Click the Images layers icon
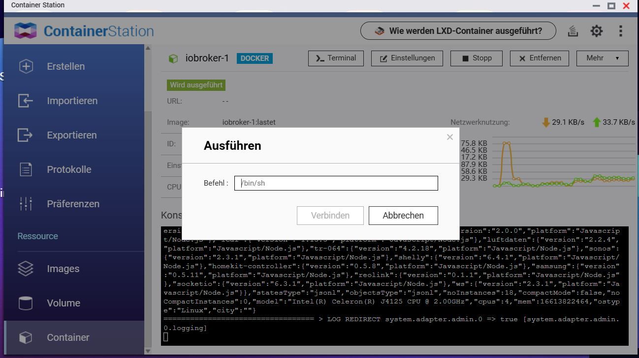 (26, 269)
